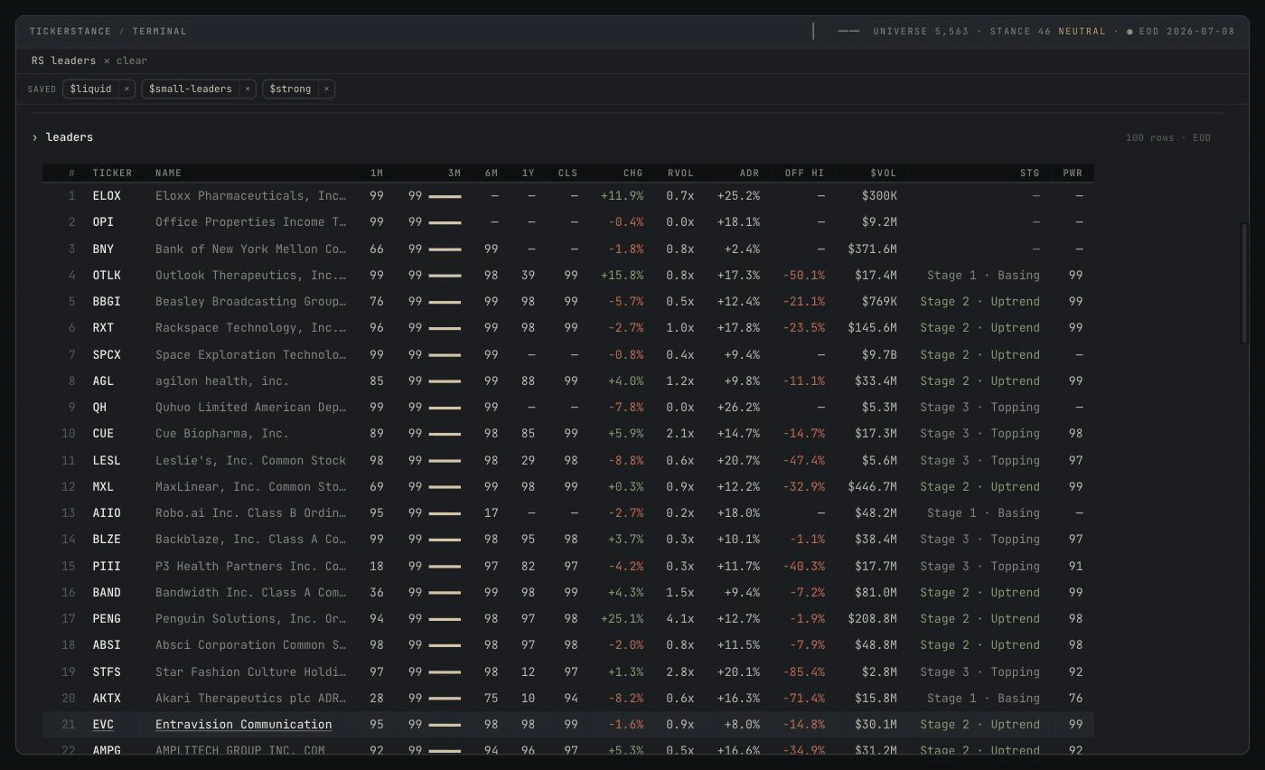Select the SPCX ticker

pyautogui.click(x=107, y=354)
